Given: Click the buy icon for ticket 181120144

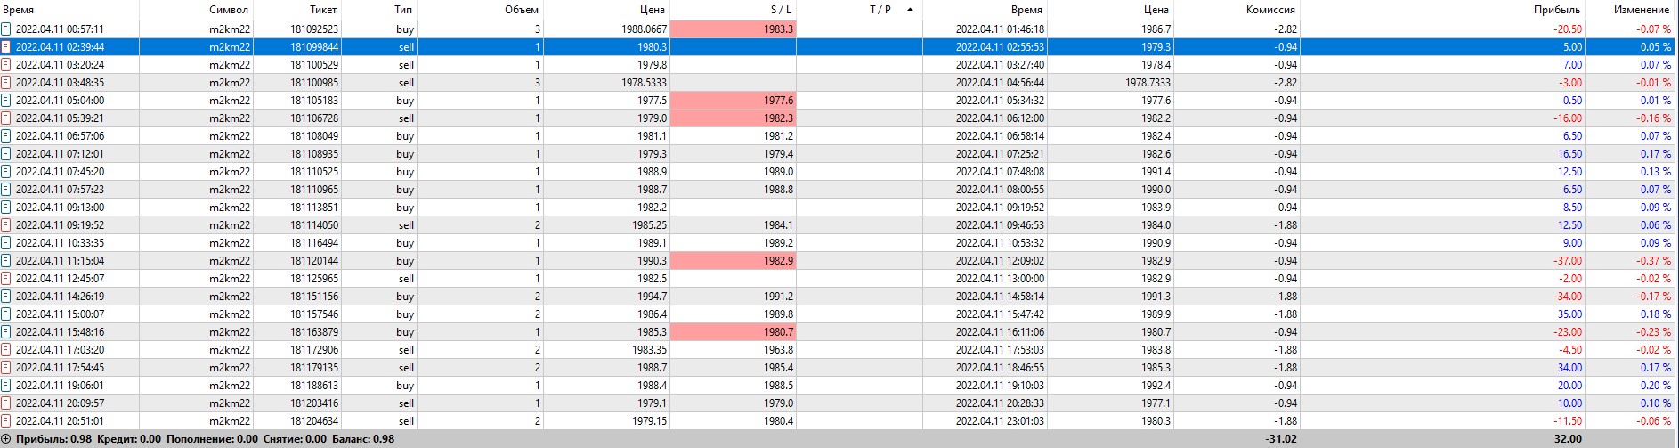Looking at the screenshot, I should 6,260.
